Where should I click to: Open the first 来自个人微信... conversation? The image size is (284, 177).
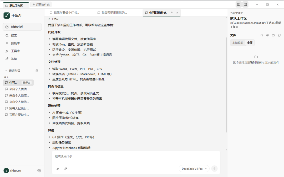18,89
